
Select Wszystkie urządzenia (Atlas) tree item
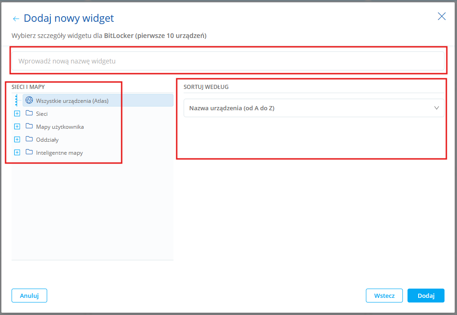click(x=72, y=101)
